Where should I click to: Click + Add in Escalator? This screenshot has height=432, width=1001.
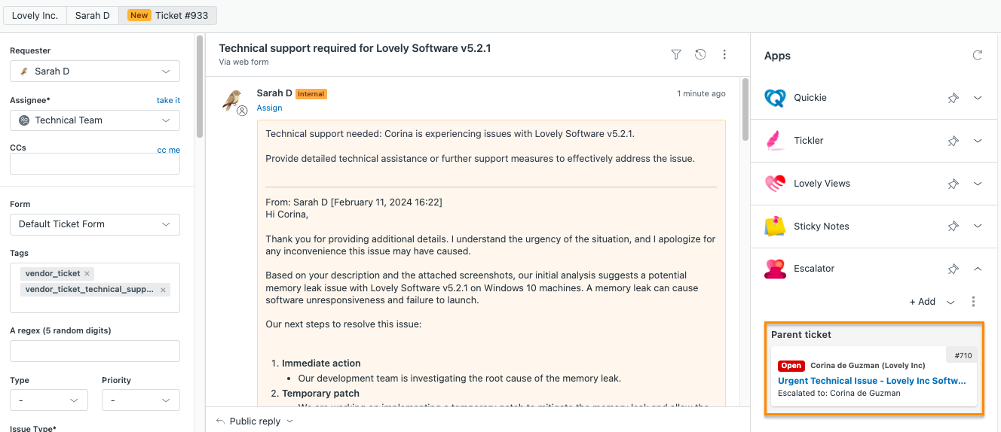[x=923, y=302]
